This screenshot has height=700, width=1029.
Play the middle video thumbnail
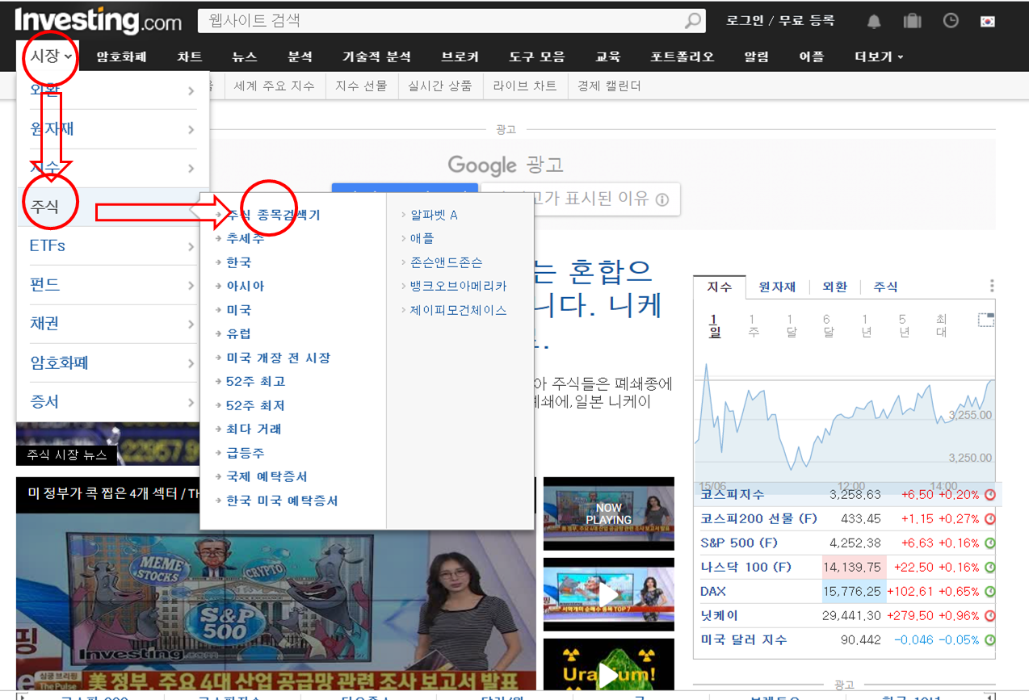pos(608,594)
